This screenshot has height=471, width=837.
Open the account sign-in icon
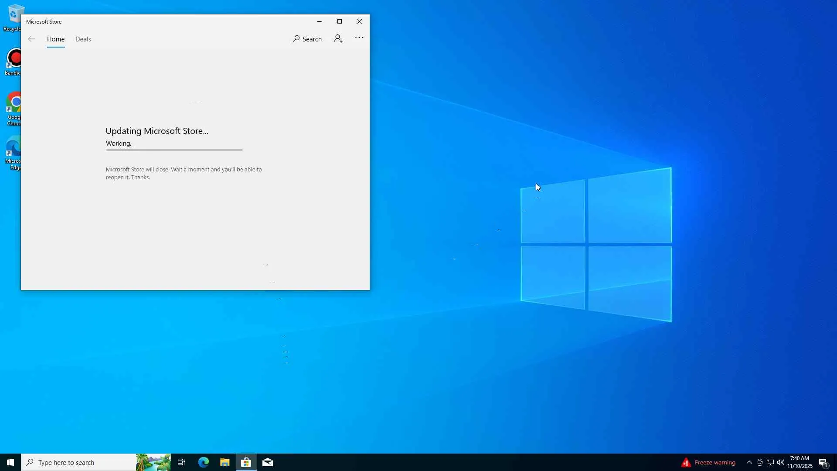[338, 39]
